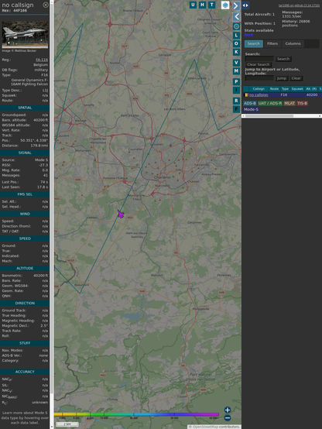Click the right-pointing arrow to expand sidebar
Screen dimensions: 322x429
pos(236,5)
